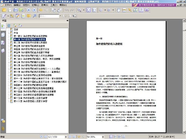186x139 pixels.
Task: Select the yellow sticky note comment tool
Action: (x=29, y=16)
